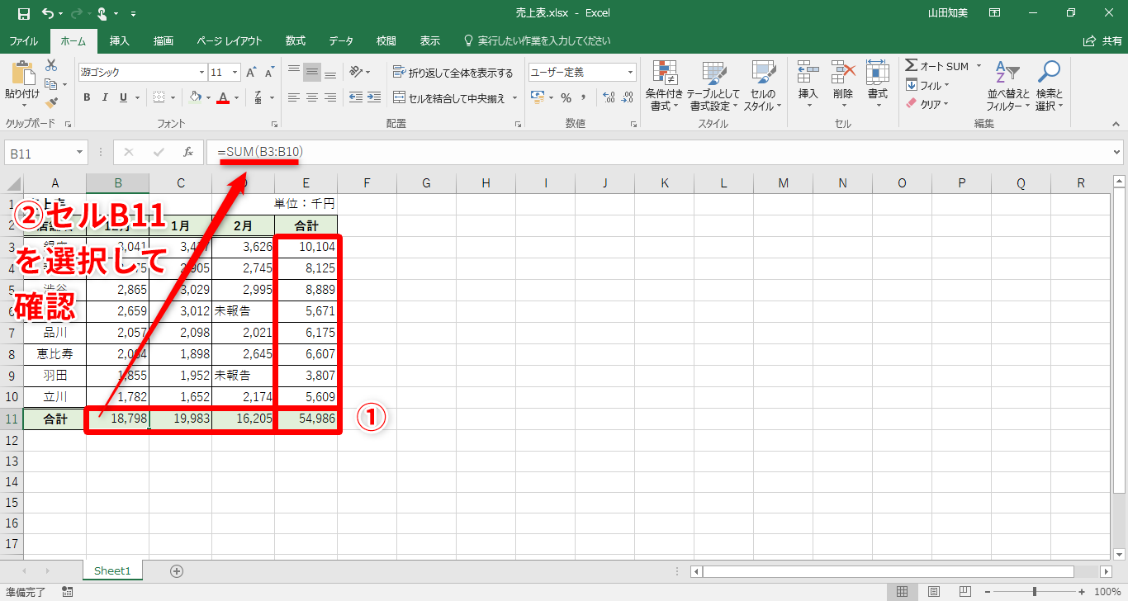Switch to the Insert (挿入) tab
Viewport: 1128px width, 601px height.
pyautogui.click(x=120, y=40)
